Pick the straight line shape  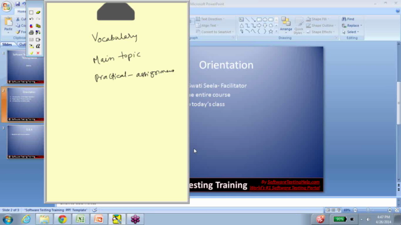coord(247,19)
